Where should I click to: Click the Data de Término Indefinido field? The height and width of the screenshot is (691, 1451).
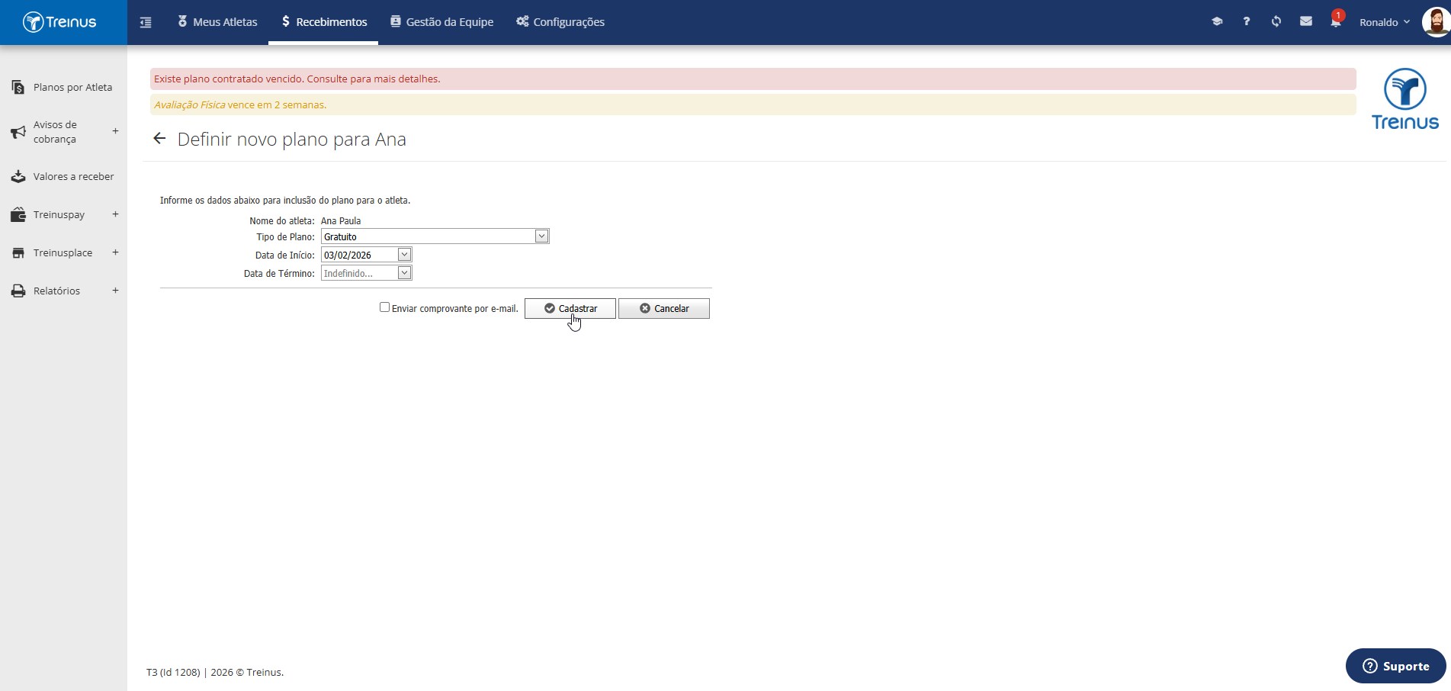(x=359, y=273)
